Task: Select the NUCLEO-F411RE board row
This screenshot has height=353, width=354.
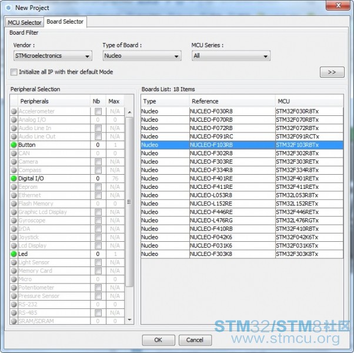Action: pos(242,187)
